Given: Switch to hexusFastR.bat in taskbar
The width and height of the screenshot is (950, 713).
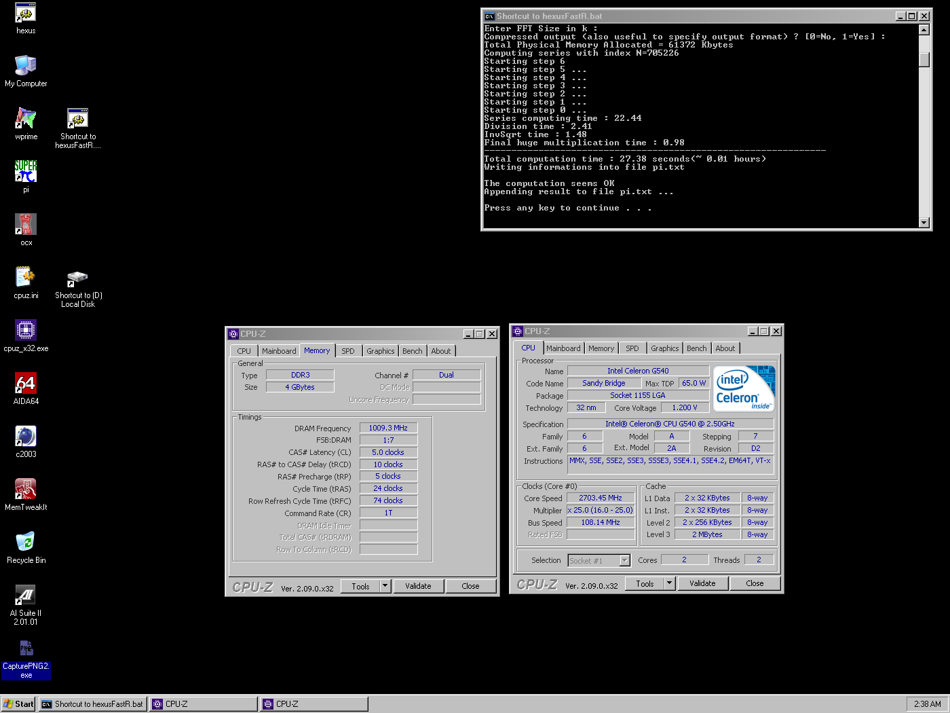Looking at the screenshot, I should (92, 704).
